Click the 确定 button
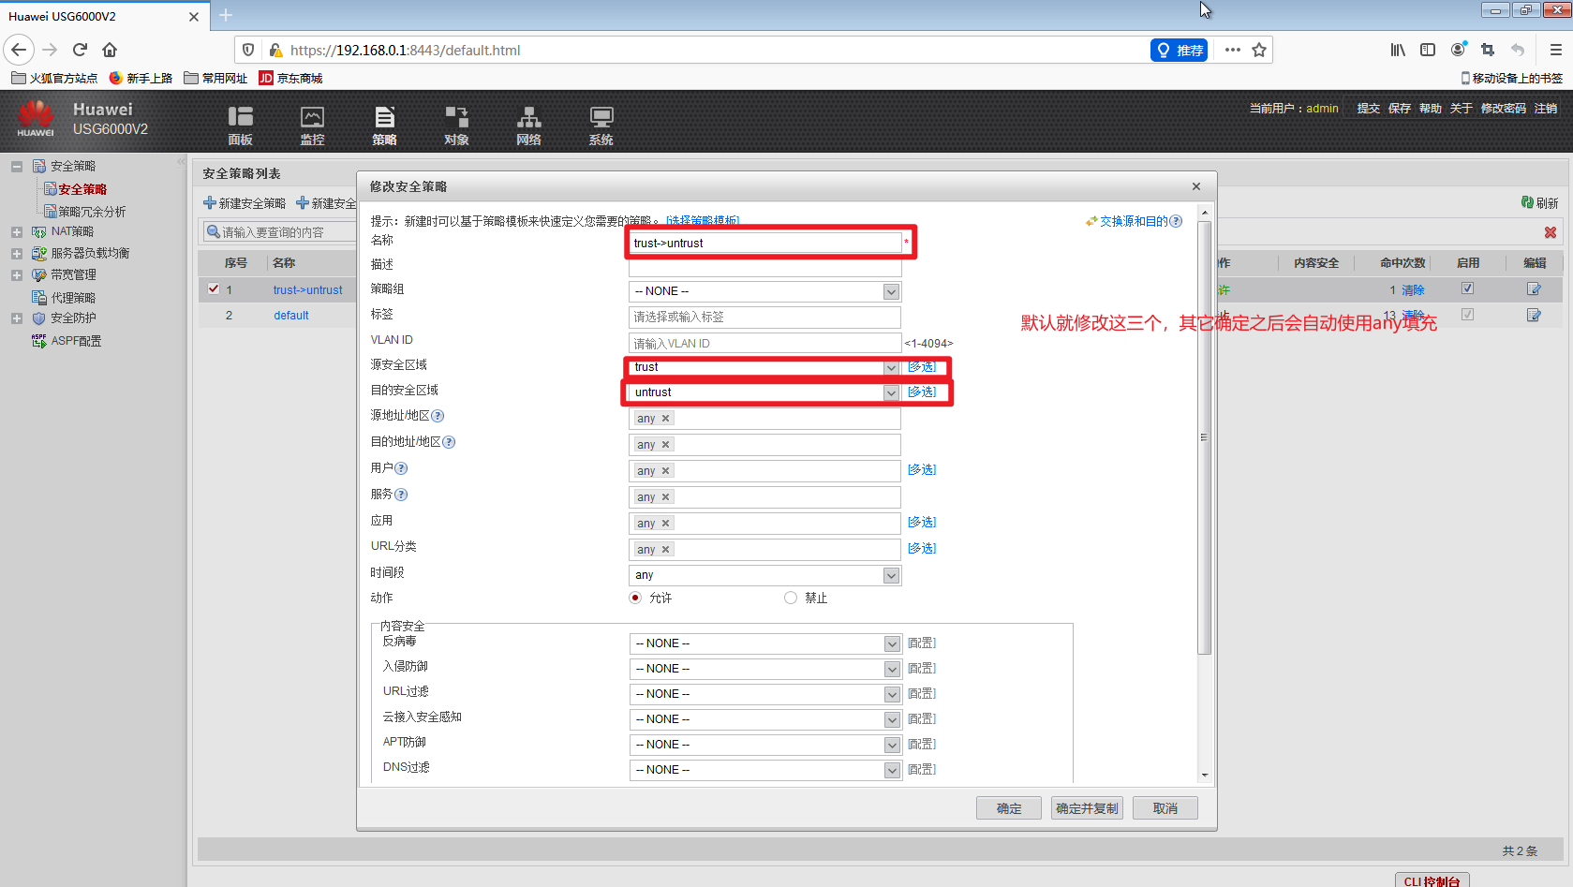Screen dimensions: 1573x887 (x=1009, y=808)
